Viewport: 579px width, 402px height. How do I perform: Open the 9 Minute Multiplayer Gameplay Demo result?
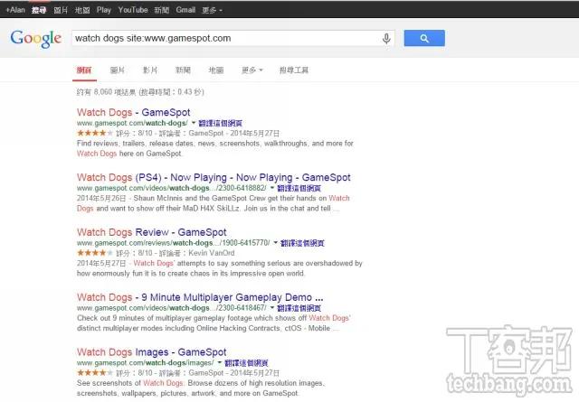pos(200,297)
